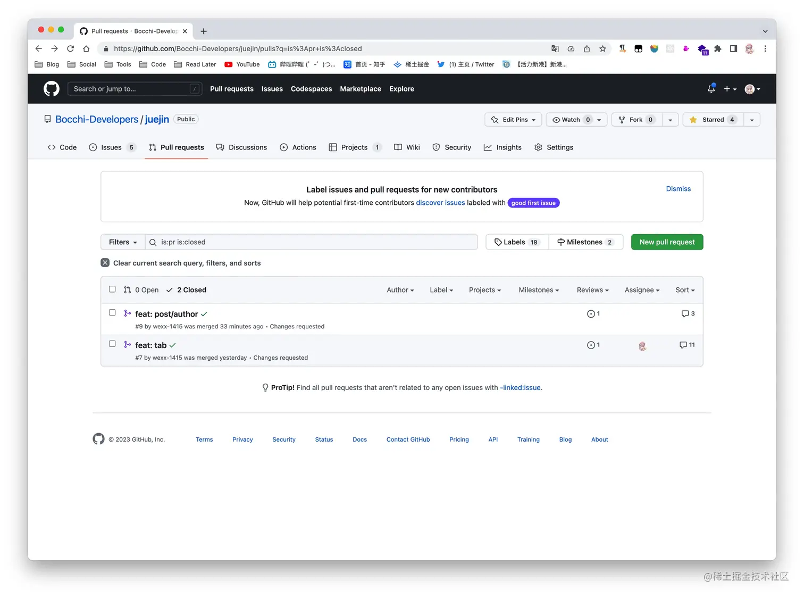Open the Milestones filter dropdown
Viewport: 804px width, 597px height.
[539, 290]
